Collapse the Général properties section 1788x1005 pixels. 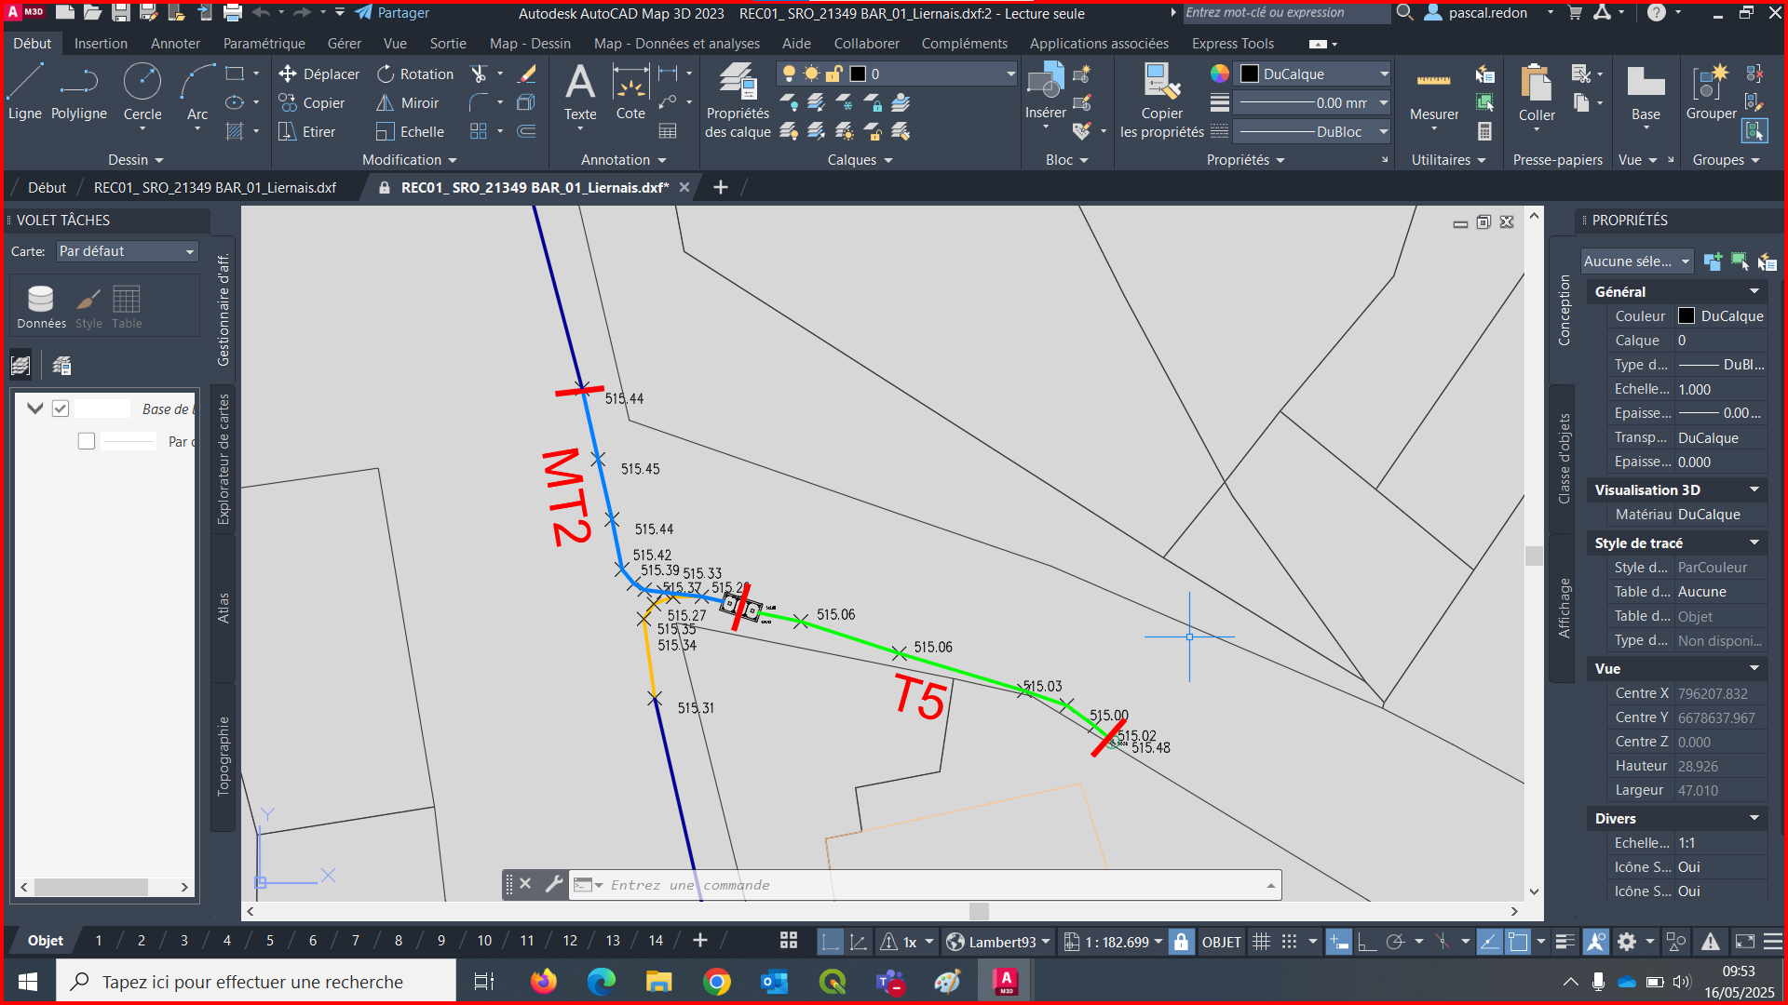pos(1754,291)
